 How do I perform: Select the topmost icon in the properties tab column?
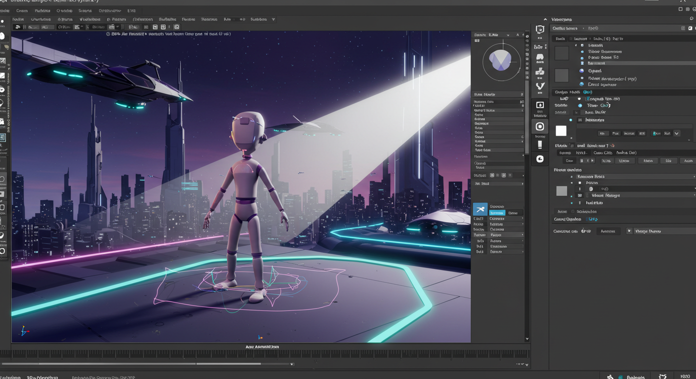click(x=540, y=30)
